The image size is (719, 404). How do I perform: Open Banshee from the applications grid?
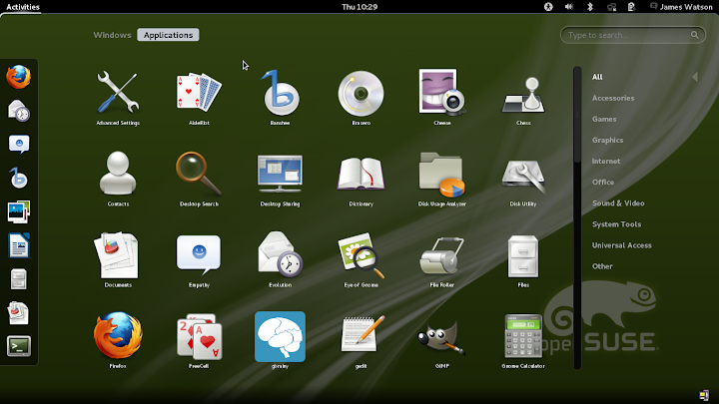click(x=281, y=98)
